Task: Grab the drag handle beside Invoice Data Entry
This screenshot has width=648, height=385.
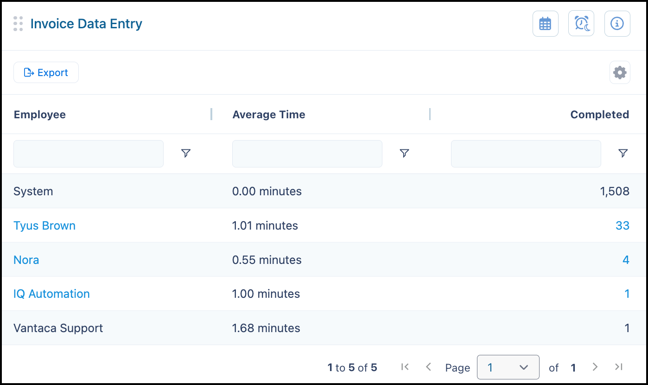Action: 18,24
